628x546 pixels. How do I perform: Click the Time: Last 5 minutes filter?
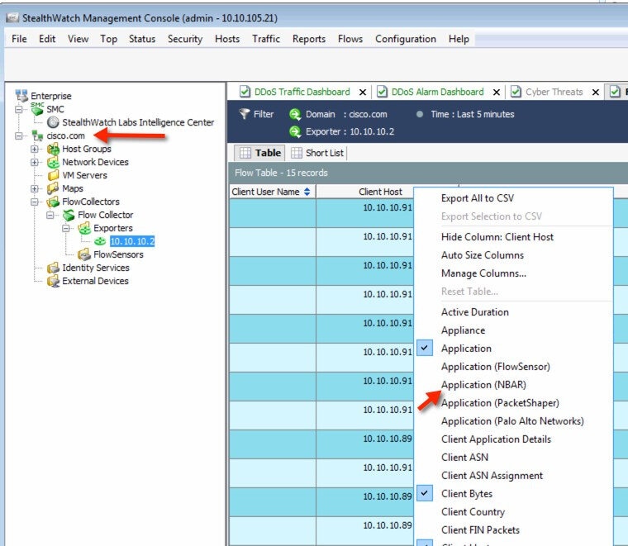(472, 114)
